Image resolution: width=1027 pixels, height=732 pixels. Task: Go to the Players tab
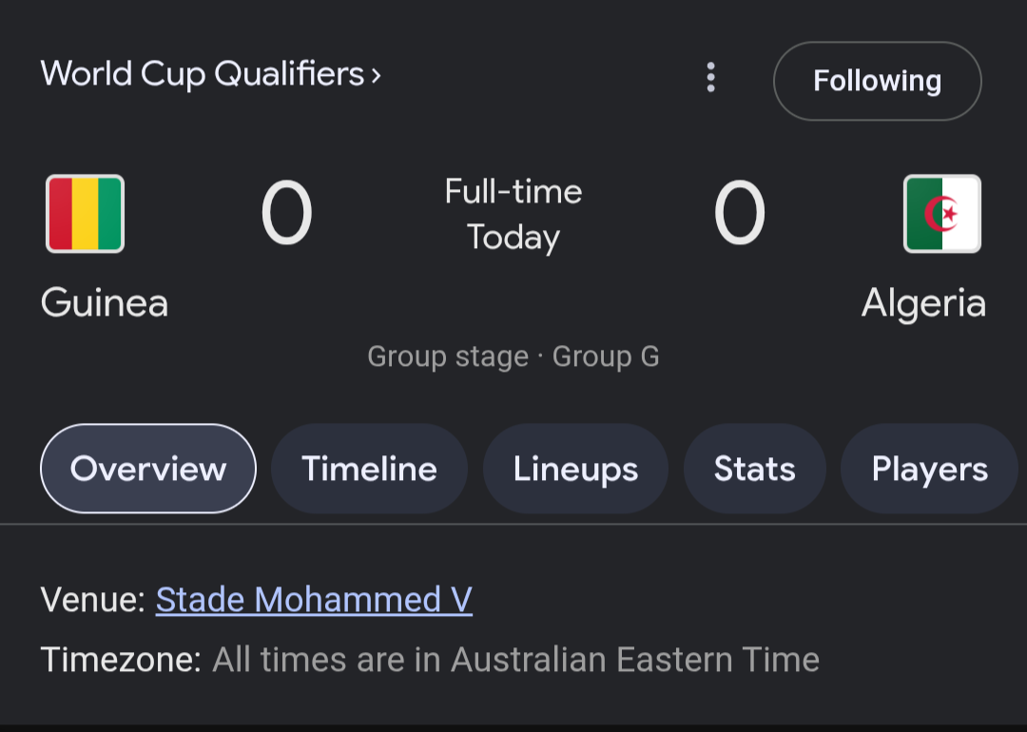coord(929,469)
